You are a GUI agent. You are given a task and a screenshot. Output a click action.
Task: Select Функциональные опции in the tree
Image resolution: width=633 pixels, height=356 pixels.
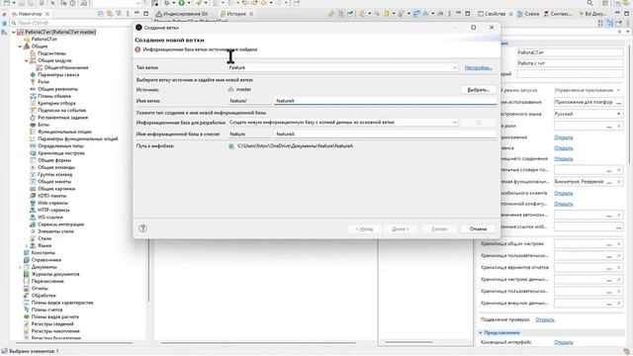[x=64, y=132]
